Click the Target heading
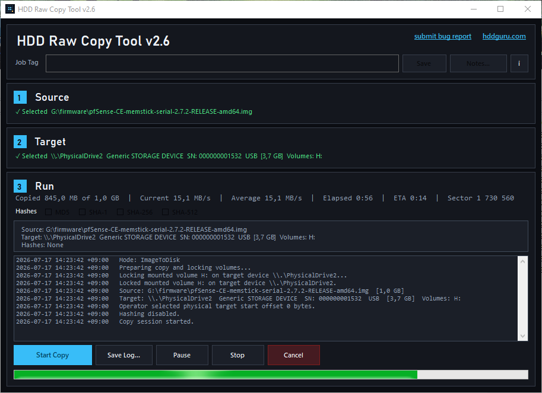Viewport: 542px width, 393px height. coord(50,142)
